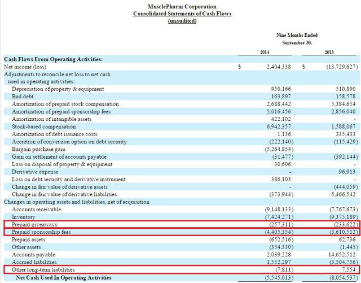Select the (13,729,627) net loss value

[x=342, y=67]
